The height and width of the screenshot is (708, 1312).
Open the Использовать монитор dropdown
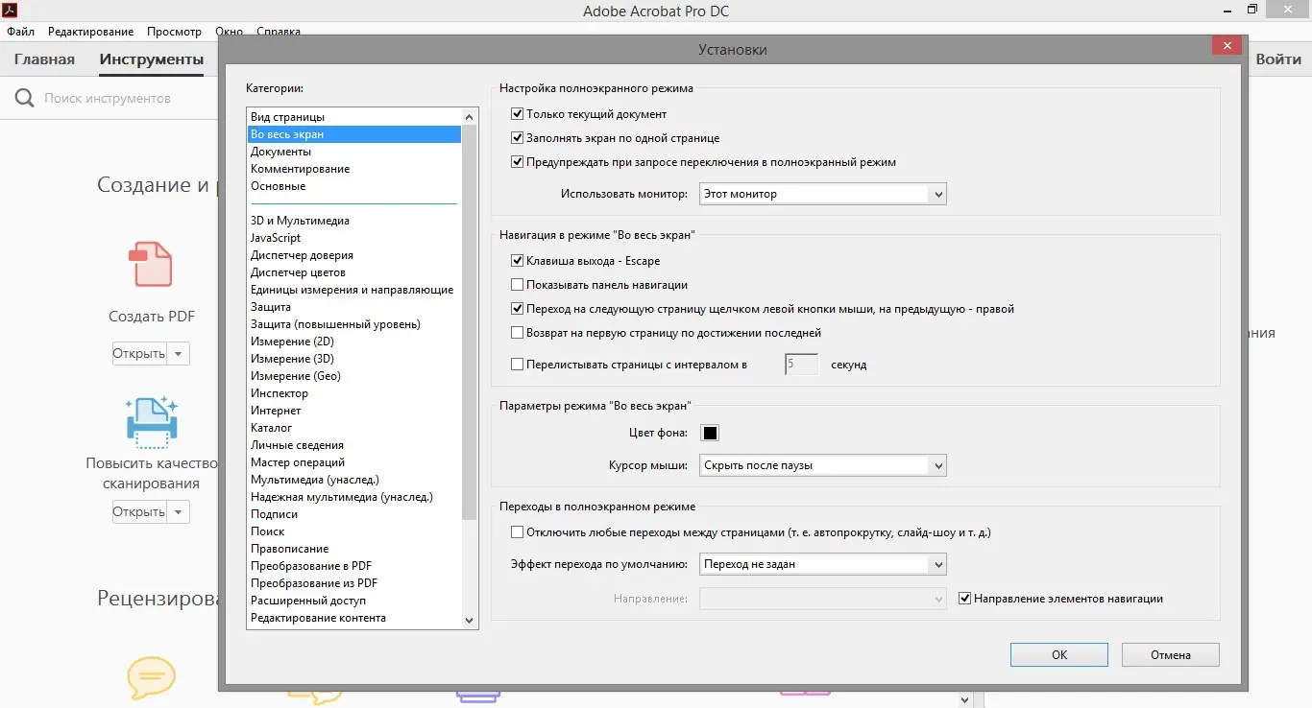tap(823, 194)
